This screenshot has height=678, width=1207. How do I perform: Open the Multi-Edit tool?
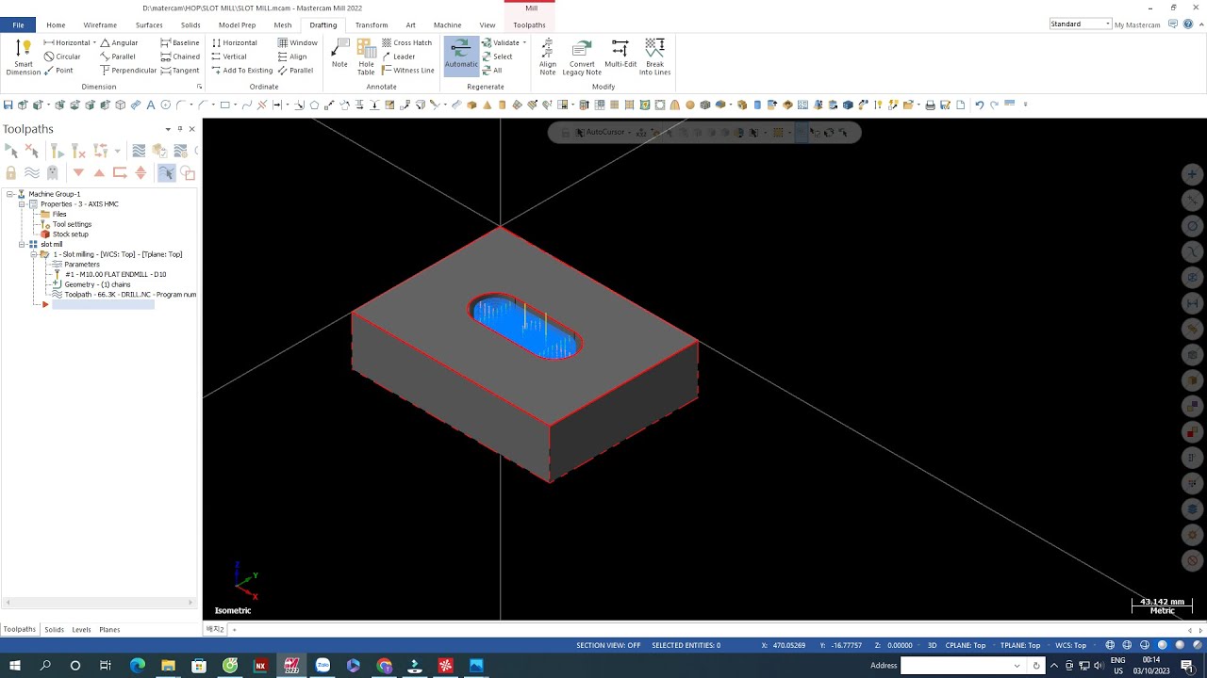(x=620, y=54)
